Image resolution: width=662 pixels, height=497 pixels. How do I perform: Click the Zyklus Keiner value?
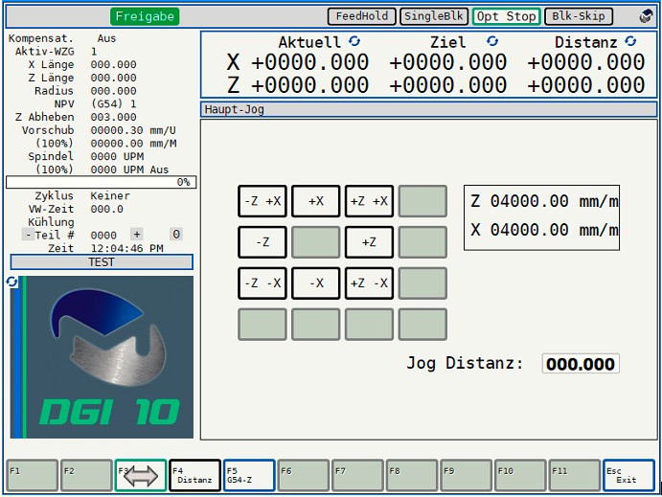coord(110,195)
